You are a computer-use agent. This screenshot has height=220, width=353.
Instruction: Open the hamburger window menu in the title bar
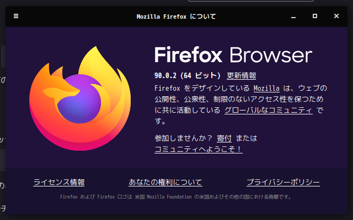(x=16, y=16)
